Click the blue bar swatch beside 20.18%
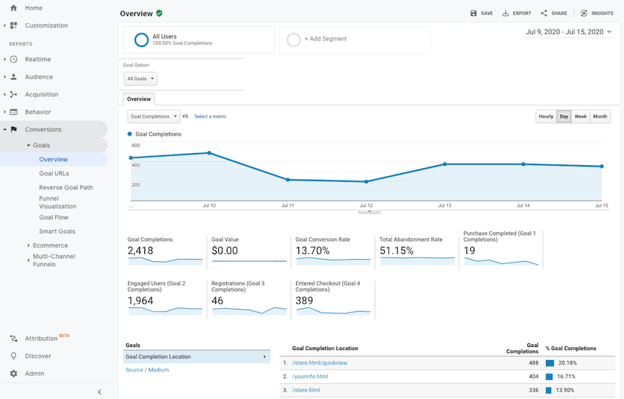Viewport: 624px width, 399px height. [x=550, y=363]
